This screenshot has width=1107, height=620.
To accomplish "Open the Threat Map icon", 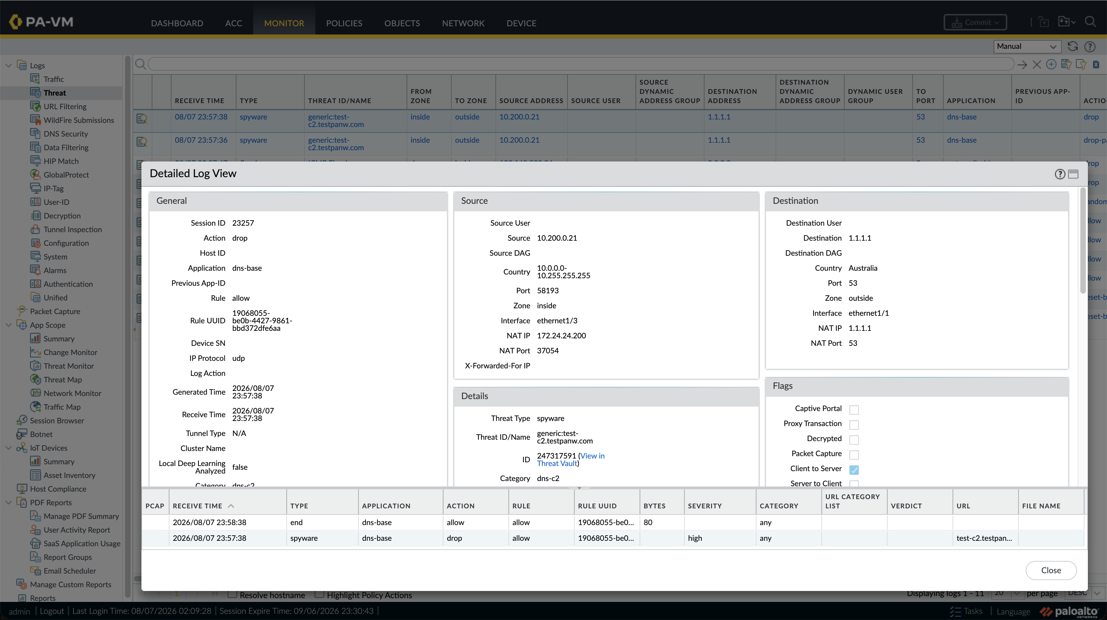I will [35, 379].
